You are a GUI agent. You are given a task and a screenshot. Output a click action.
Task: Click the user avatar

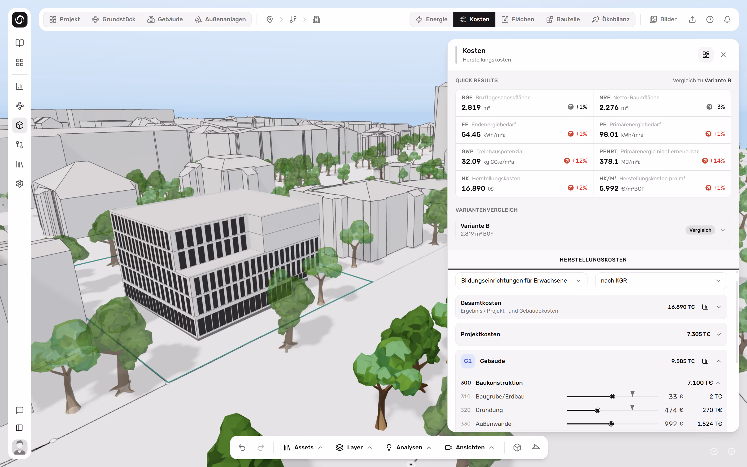tap(19, 447)
